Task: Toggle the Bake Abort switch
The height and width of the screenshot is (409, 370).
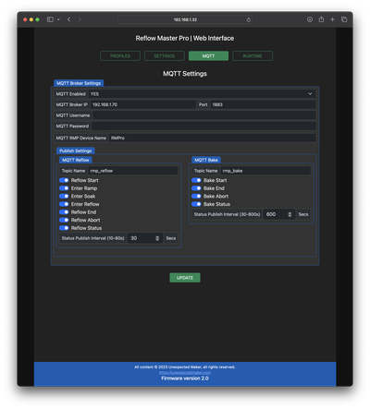Action: tap(196, 196)
